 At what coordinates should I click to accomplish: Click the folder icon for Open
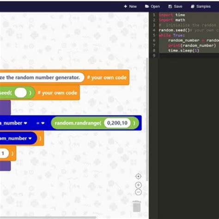[x=147, y=6]
